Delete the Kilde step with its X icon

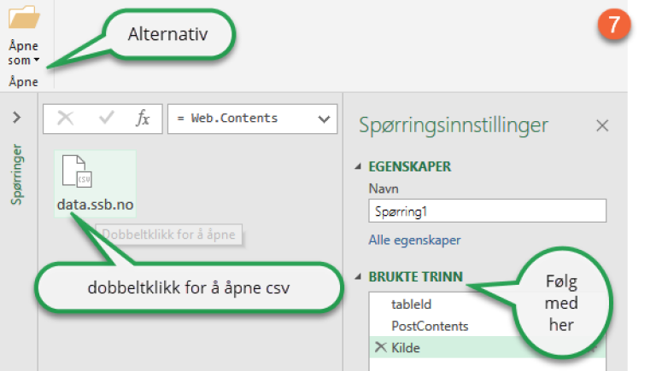tap(380, 348)
